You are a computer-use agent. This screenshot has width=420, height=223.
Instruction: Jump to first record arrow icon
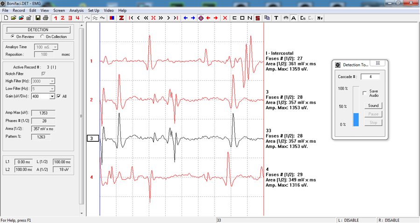tap(131, 18)
